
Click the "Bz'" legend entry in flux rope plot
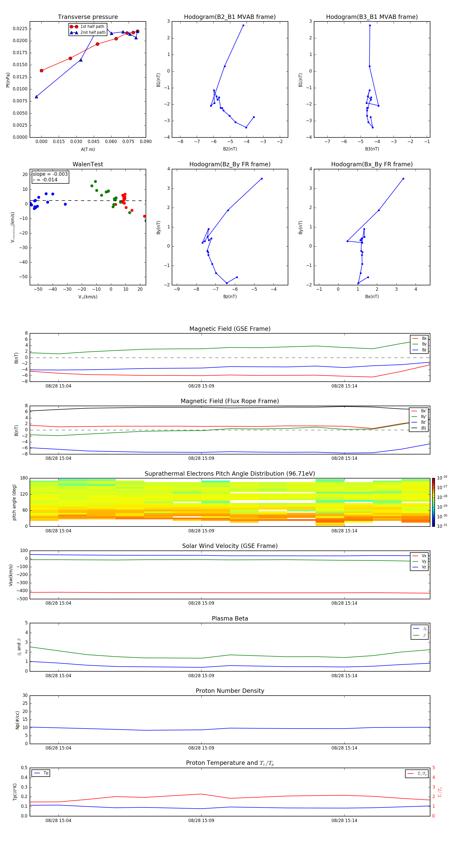click(419, 422)
